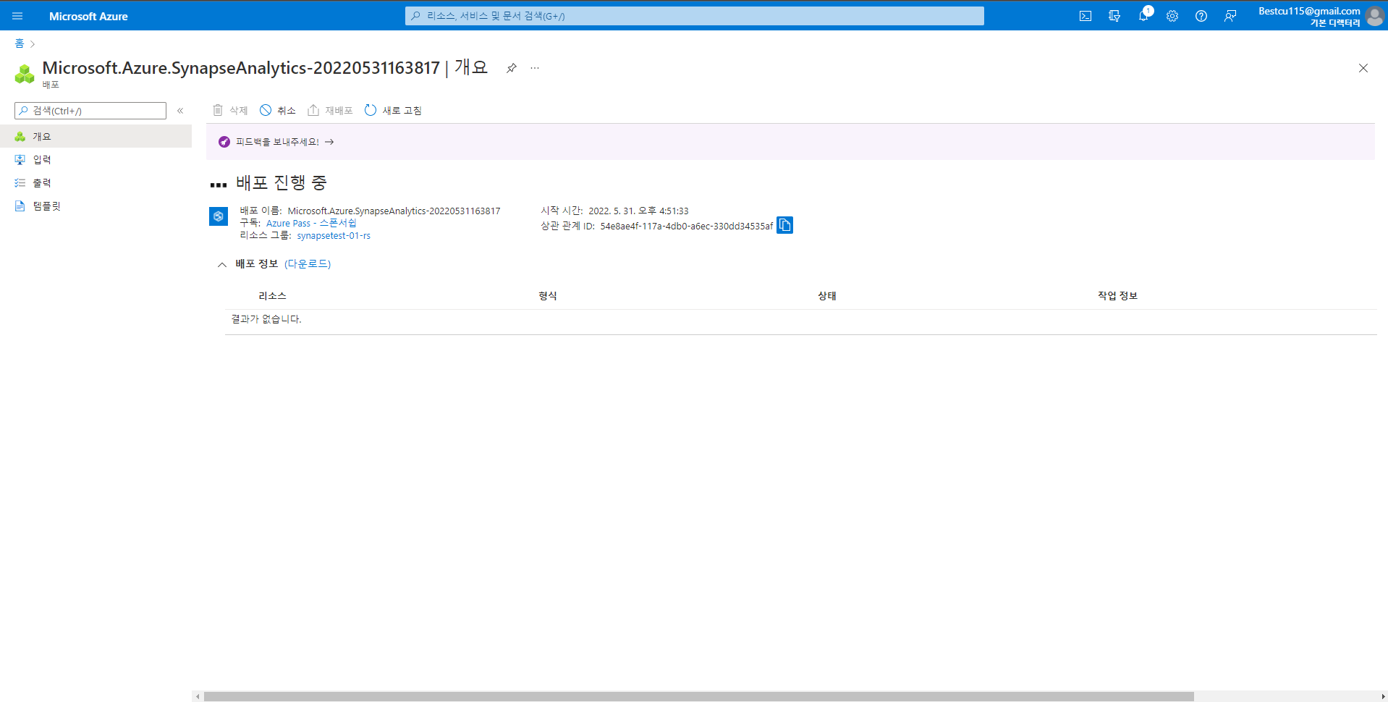Image resolution: width=1388 pixels, height=702 pixels.
Task: Open the directory and subscription filter icon
Action: tap(1114, 16)
